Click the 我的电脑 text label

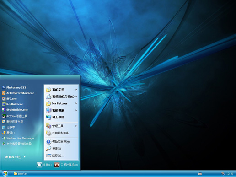click(58, 110)
